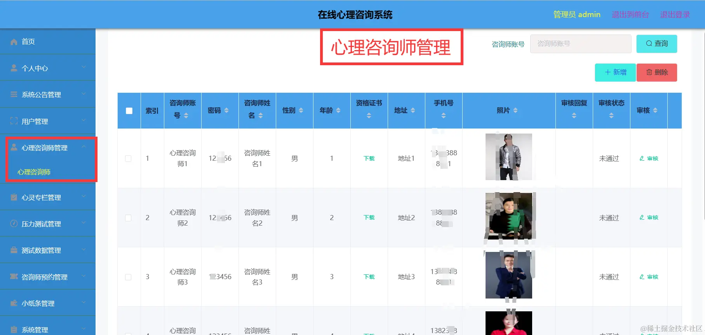Image resolution: width=705 pixels, height=335 pixels.
Task: Click the user icon beside 心理咨询师管理
Action: pyautogui.click(x=14, y=147)
